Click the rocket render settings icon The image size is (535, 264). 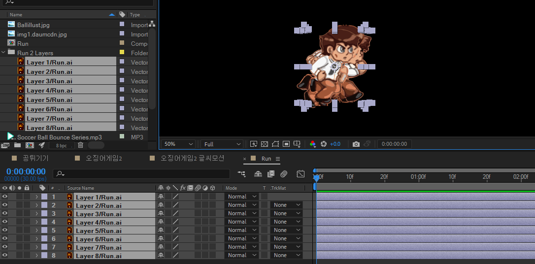[x=41, y=145]
